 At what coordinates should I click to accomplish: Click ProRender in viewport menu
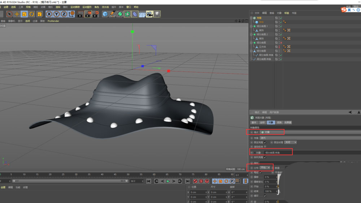click(53, 21)
